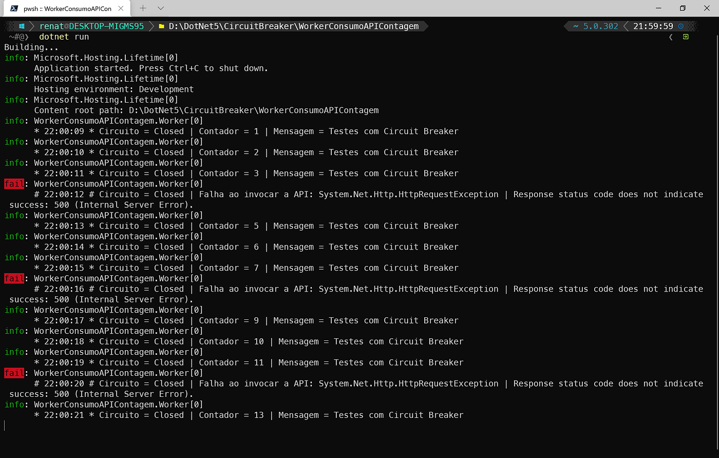Click the first red fail badge
719x458 pixels.
pyautogui.click(x=14, y=184)
